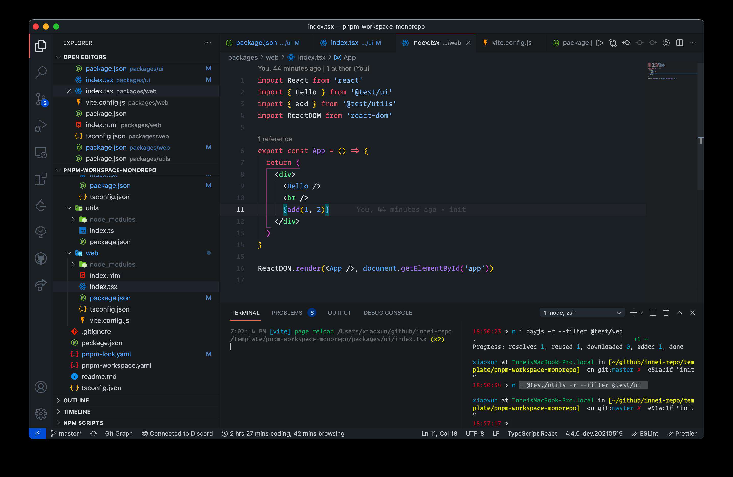The height and width of the screenshot is (477, 733).
Task: Open the Manage gear settings icon
Action: click(41, 413)
